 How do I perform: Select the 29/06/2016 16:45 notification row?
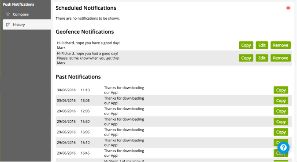point(174,153)
